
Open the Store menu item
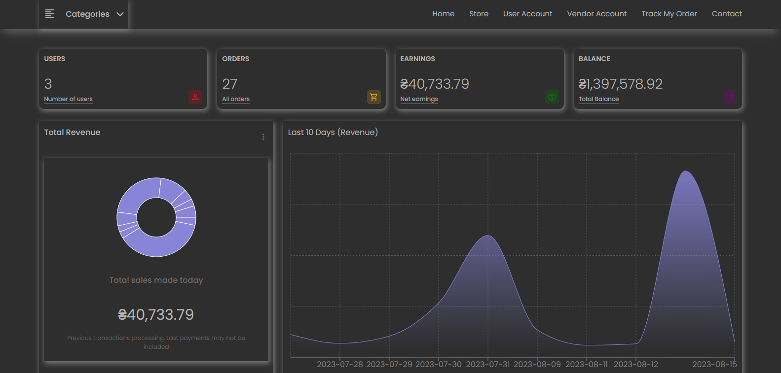[479, 14]
